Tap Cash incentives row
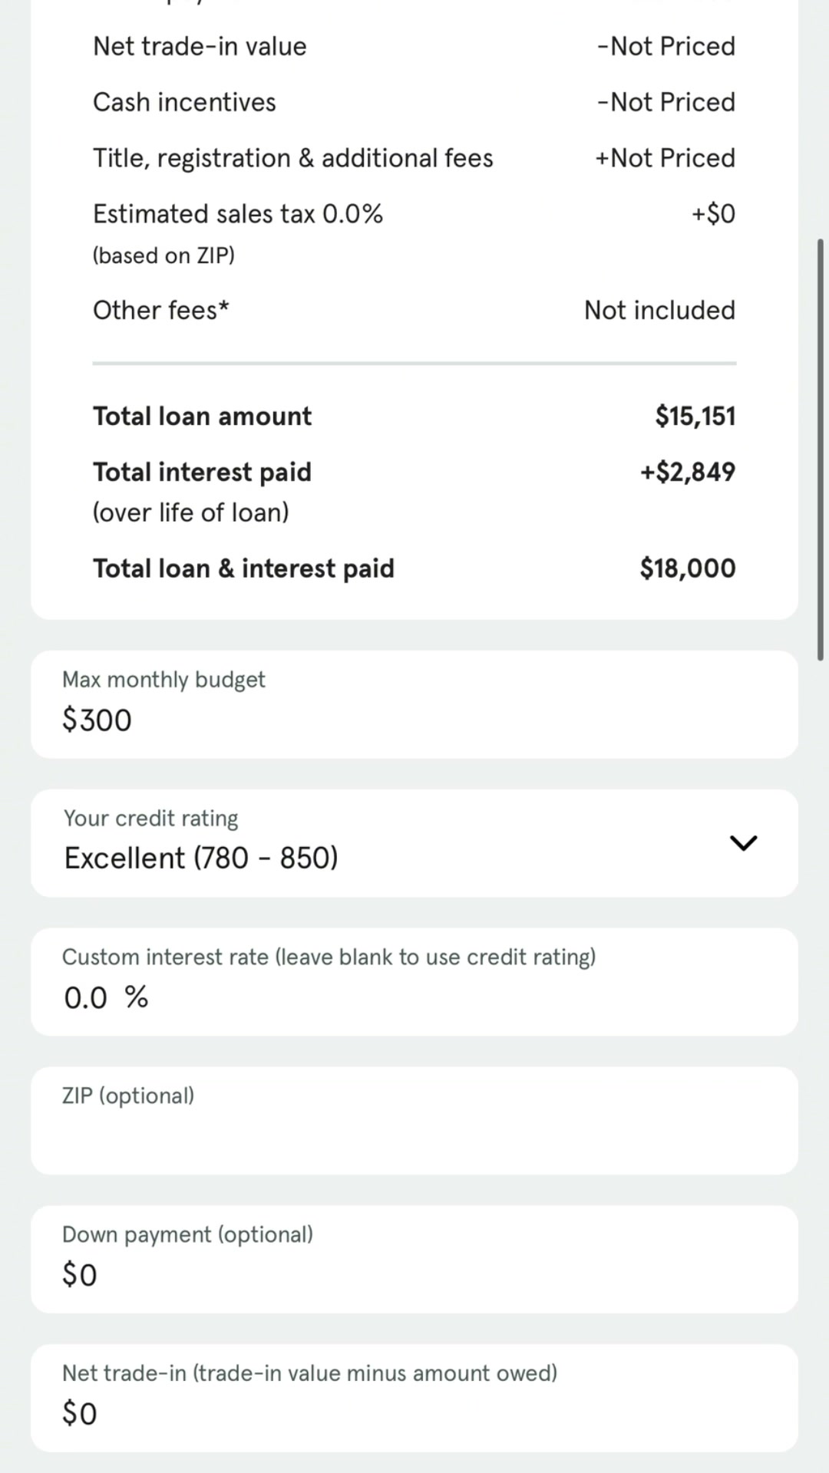 (x=414, y=102)
